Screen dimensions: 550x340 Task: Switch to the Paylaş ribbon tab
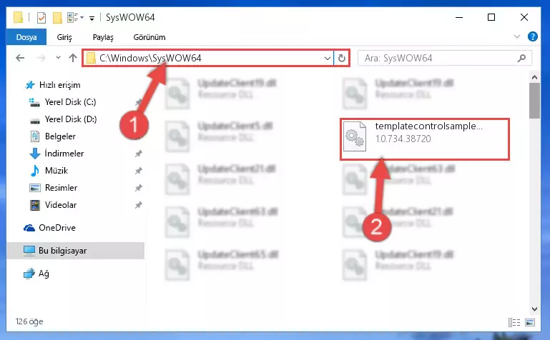103,37
